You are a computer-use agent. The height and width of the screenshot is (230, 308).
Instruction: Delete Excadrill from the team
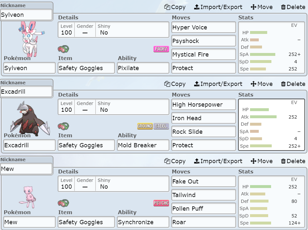pyautogui.click(x=293, y=84)
